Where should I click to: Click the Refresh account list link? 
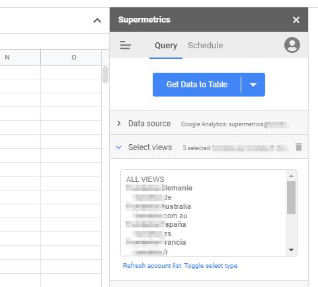tap(152, 266)
